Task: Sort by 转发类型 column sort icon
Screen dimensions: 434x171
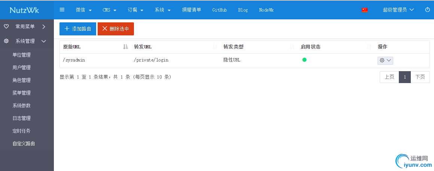Action: [292, 47]
